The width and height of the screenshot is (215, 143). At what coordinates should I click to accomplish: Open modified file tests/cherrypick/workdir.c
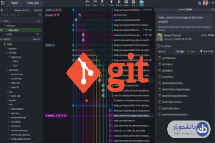click(175, 96)
